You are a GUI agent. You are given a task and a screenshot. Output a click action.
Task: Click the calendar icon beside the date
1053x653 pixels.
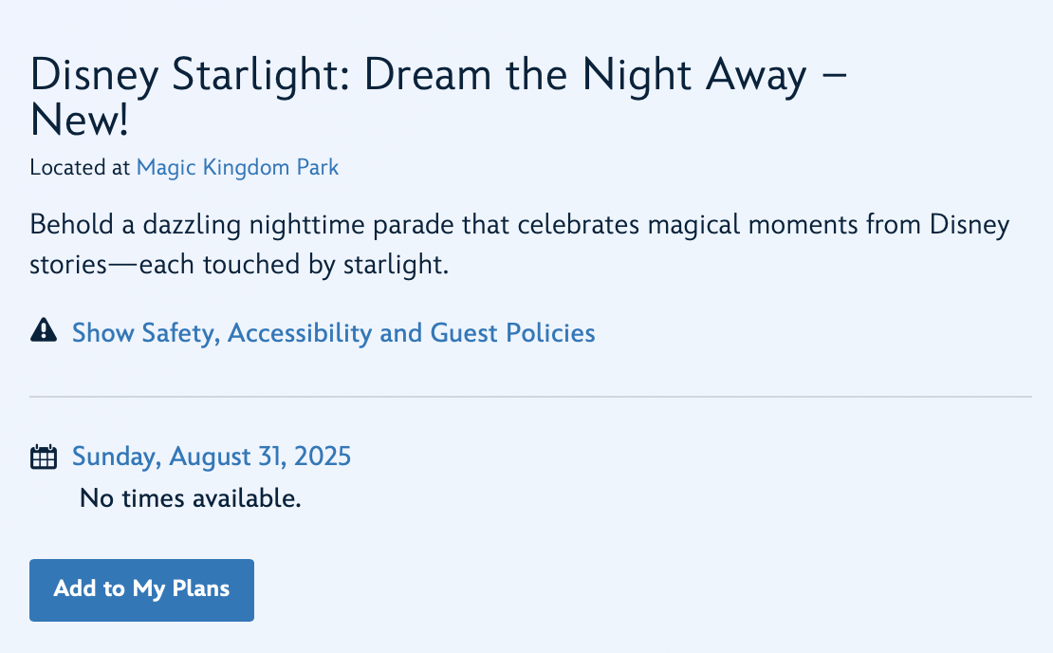(x=44, y=457)
